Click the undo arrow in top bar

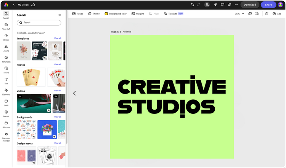pos(192,5)
